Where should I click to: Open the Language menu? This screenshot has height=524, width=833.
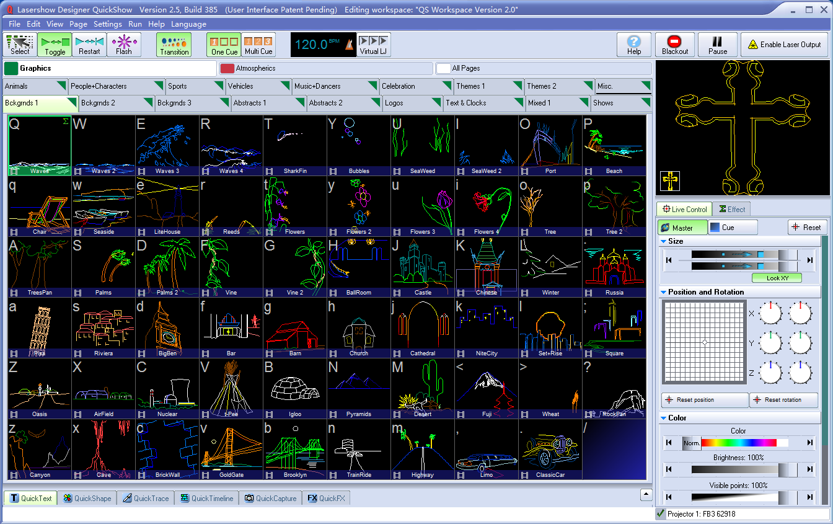(188, 24)
